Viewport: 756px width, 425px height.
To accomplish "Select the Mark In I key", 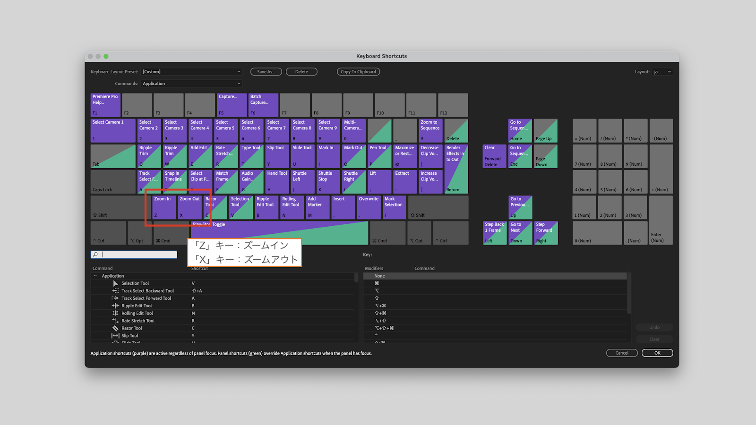I will click(328, 156).
